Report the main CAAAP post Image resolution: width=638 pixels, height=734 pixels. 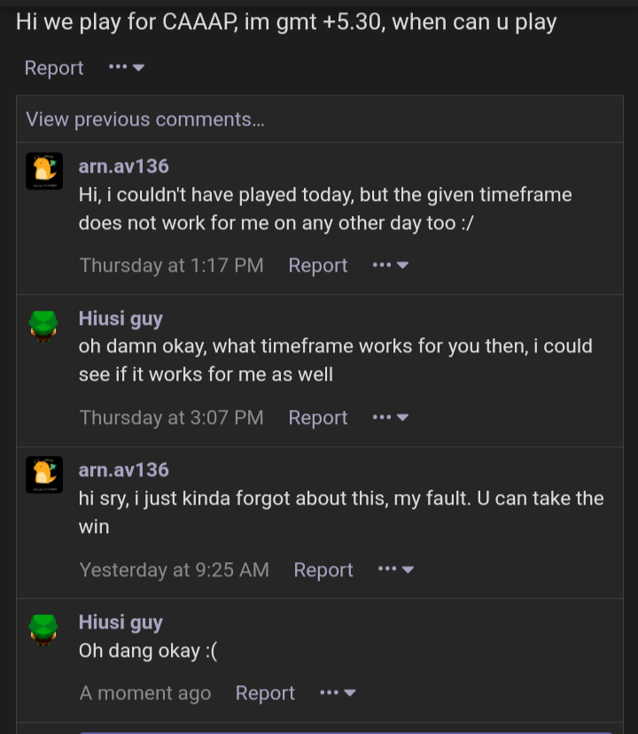tap(54, 68)
